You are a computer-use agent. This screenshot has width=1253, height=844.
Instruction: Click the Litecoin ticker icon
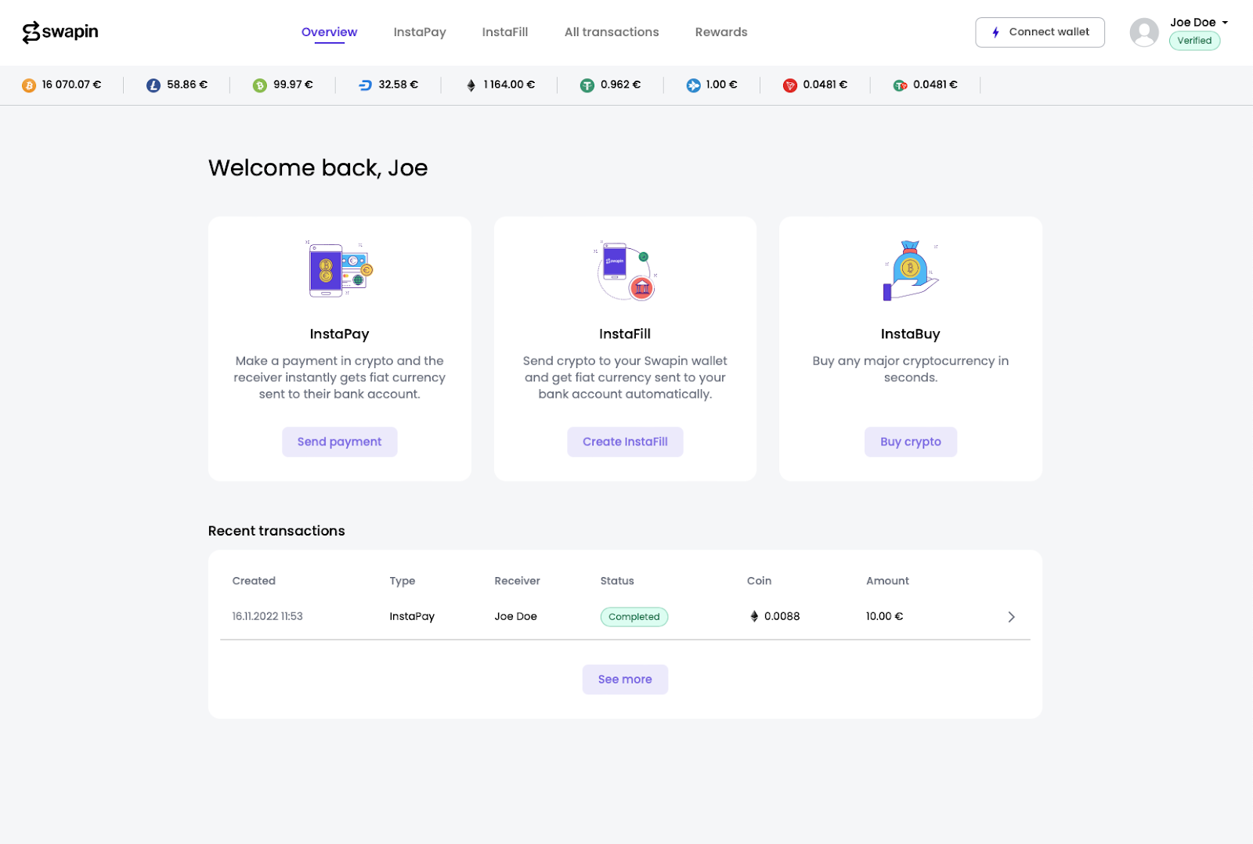point(153,85)
